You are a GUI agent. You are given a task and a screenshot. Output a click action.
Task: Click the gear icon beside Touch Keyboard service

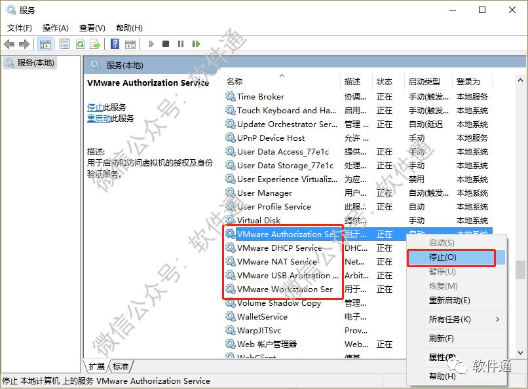click(231, 111)
